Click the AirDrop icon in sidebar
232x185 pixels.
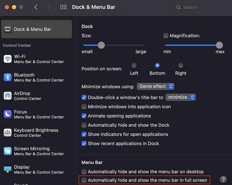tap(8, 96)
